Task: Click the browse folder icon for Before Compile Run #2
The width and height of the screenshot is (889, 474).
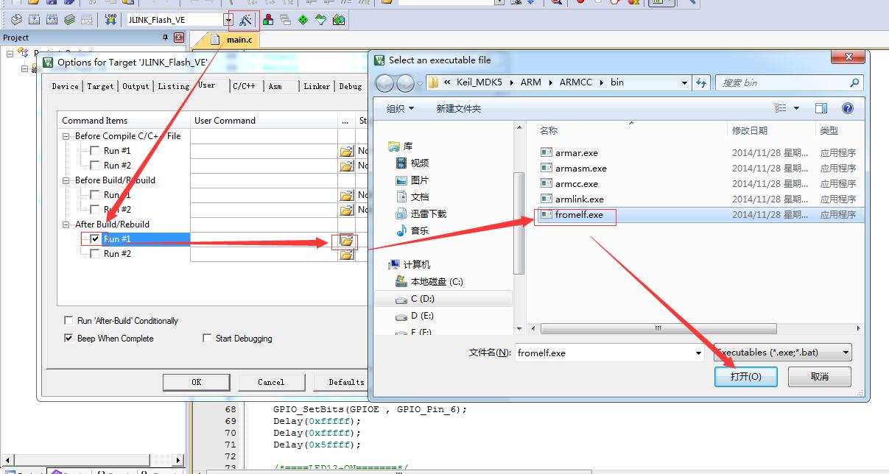Action: 346,166
